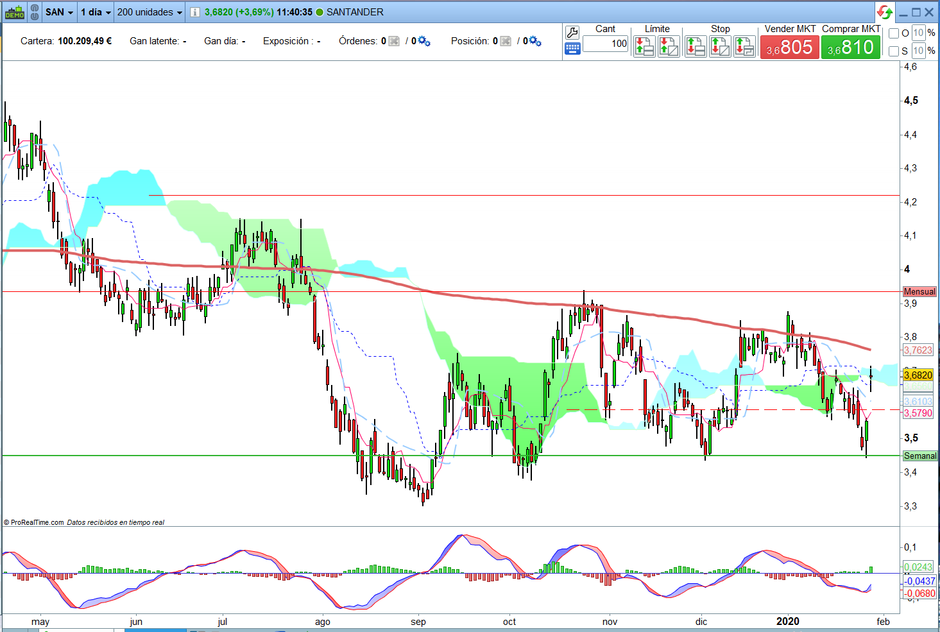The image size is (940, 632).
Task: Click the ProRealTime.com copyright text
Action: (x=33, y=522)
